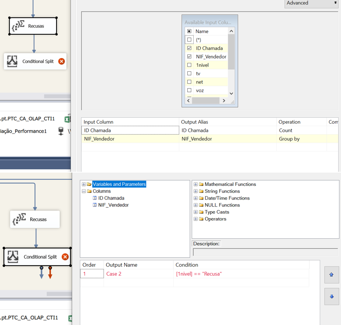This screenshot has height=325, width=341.
Task: Expand Variables and Parameters node
Action: 84,184
